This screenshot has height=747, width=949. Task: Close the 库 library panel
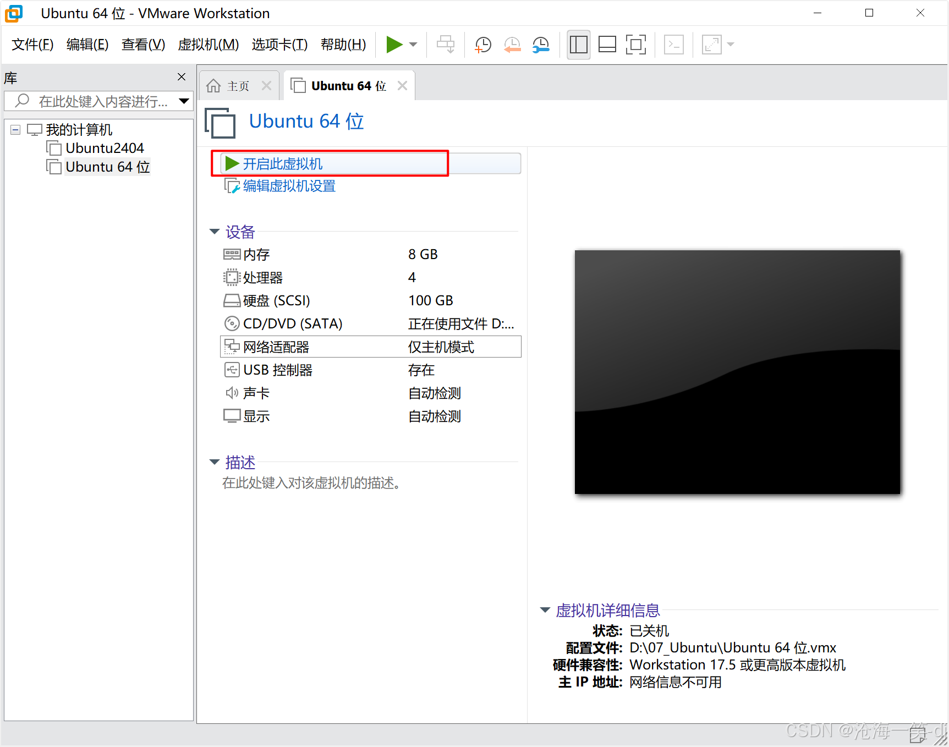pyautogui.click(x=182, y=77)
